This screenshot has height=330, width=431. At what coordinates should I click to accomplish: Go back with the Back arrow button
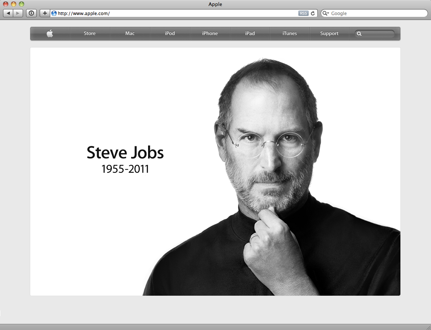coord(8,13)
